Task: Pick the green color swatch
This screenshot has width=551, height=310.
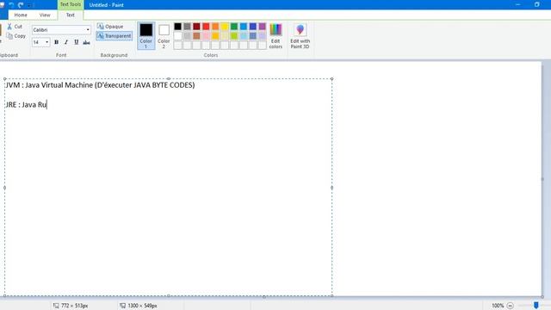Action: tap(234, 27)
